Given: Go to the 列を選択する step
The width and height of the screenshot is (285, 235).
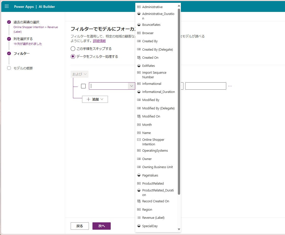Looking at the screenshot, I should pyautogui.click(x=23, y=39).
